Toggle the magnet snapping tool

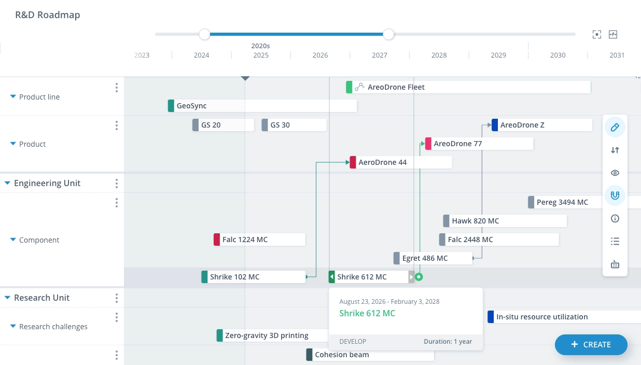tap(615, 195)
